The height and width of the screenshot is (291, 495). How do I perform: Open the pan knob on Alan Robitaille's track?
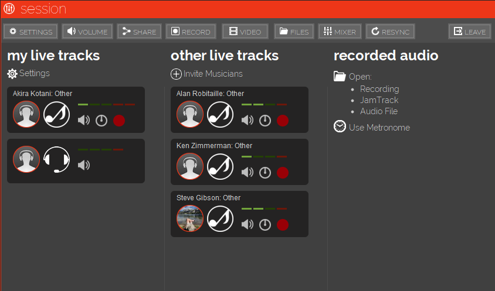tap(265, 121)
